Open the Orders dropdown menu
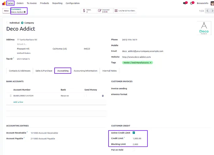 pos(20,3)
